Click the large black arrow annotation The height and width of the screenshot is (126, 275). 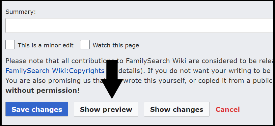[x=112, y=79]
